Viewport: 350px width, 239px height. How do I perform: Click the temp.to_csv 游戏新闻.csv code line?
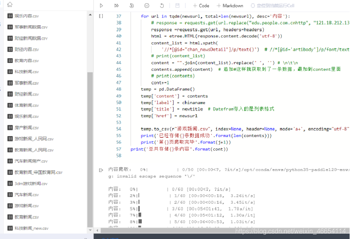[245, 129]
